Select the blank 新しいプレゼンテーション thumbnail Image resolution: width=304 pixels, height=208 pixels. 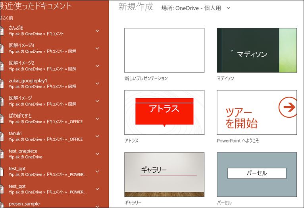coord(164,50)
